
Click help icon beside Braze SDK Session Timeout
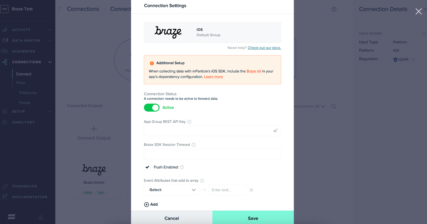tap(194, 145)
